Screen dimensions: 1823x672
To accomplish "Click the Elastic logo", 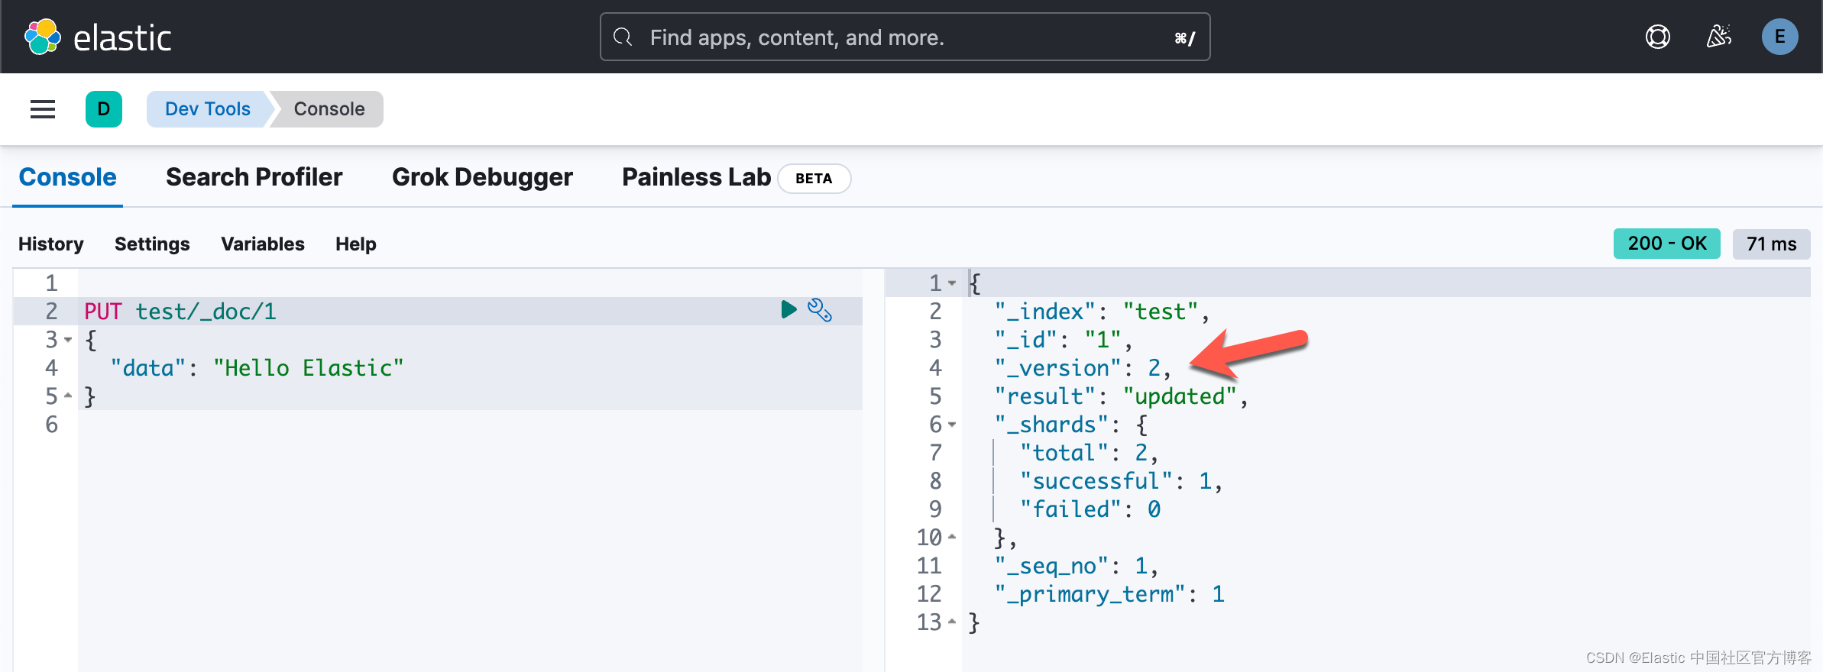I will pos(98,37).
